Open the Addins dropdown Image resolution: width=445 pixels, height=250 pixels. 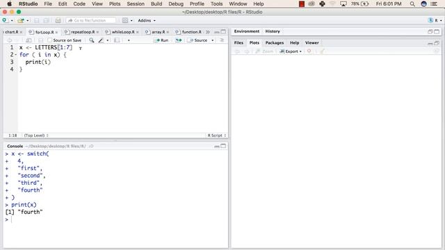click(x=147, y=20)
